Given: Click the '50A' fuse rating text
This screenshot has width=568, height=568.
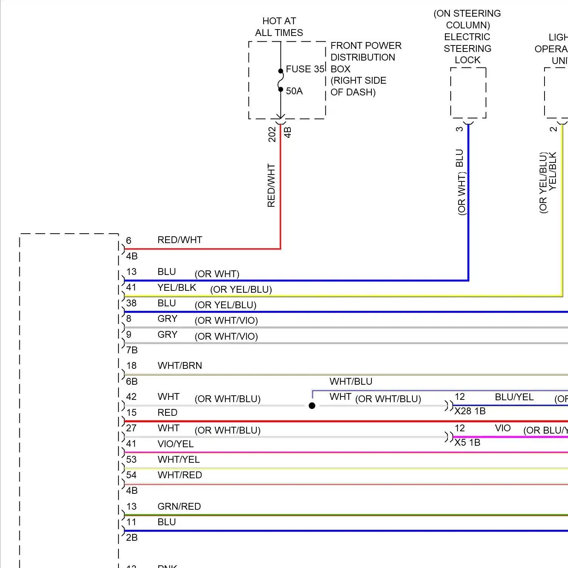Looking at the screenshot, I should [294, 91].
